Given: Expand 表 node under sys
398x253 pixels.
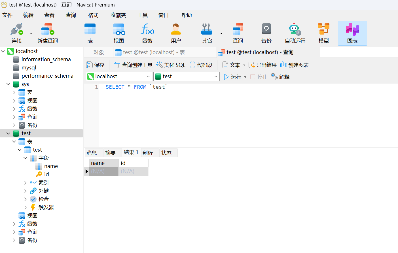Looking at the screenshot, I should click(x=14, y=92).
